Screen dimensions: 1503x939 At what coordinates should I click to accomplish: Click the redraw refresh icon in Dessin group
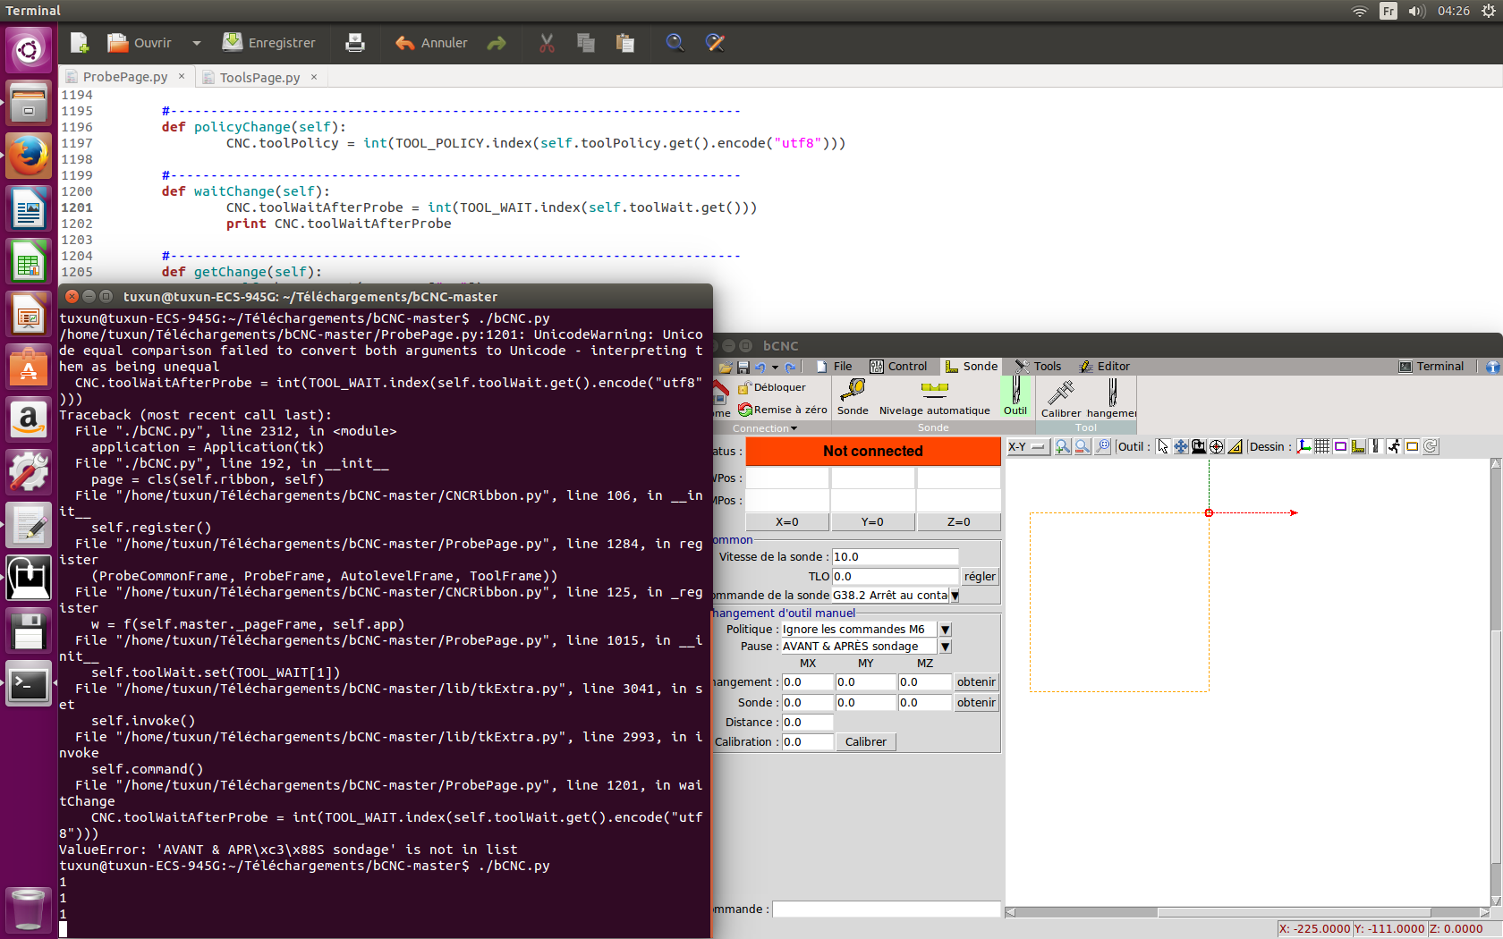tap(1431, 446)
